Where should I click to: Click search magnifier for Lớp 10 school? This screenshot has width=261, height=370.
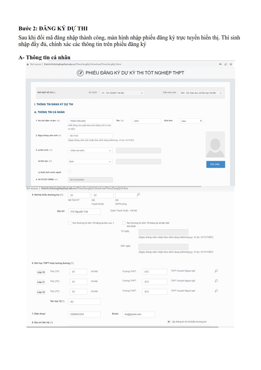click(x=216, y=271)
